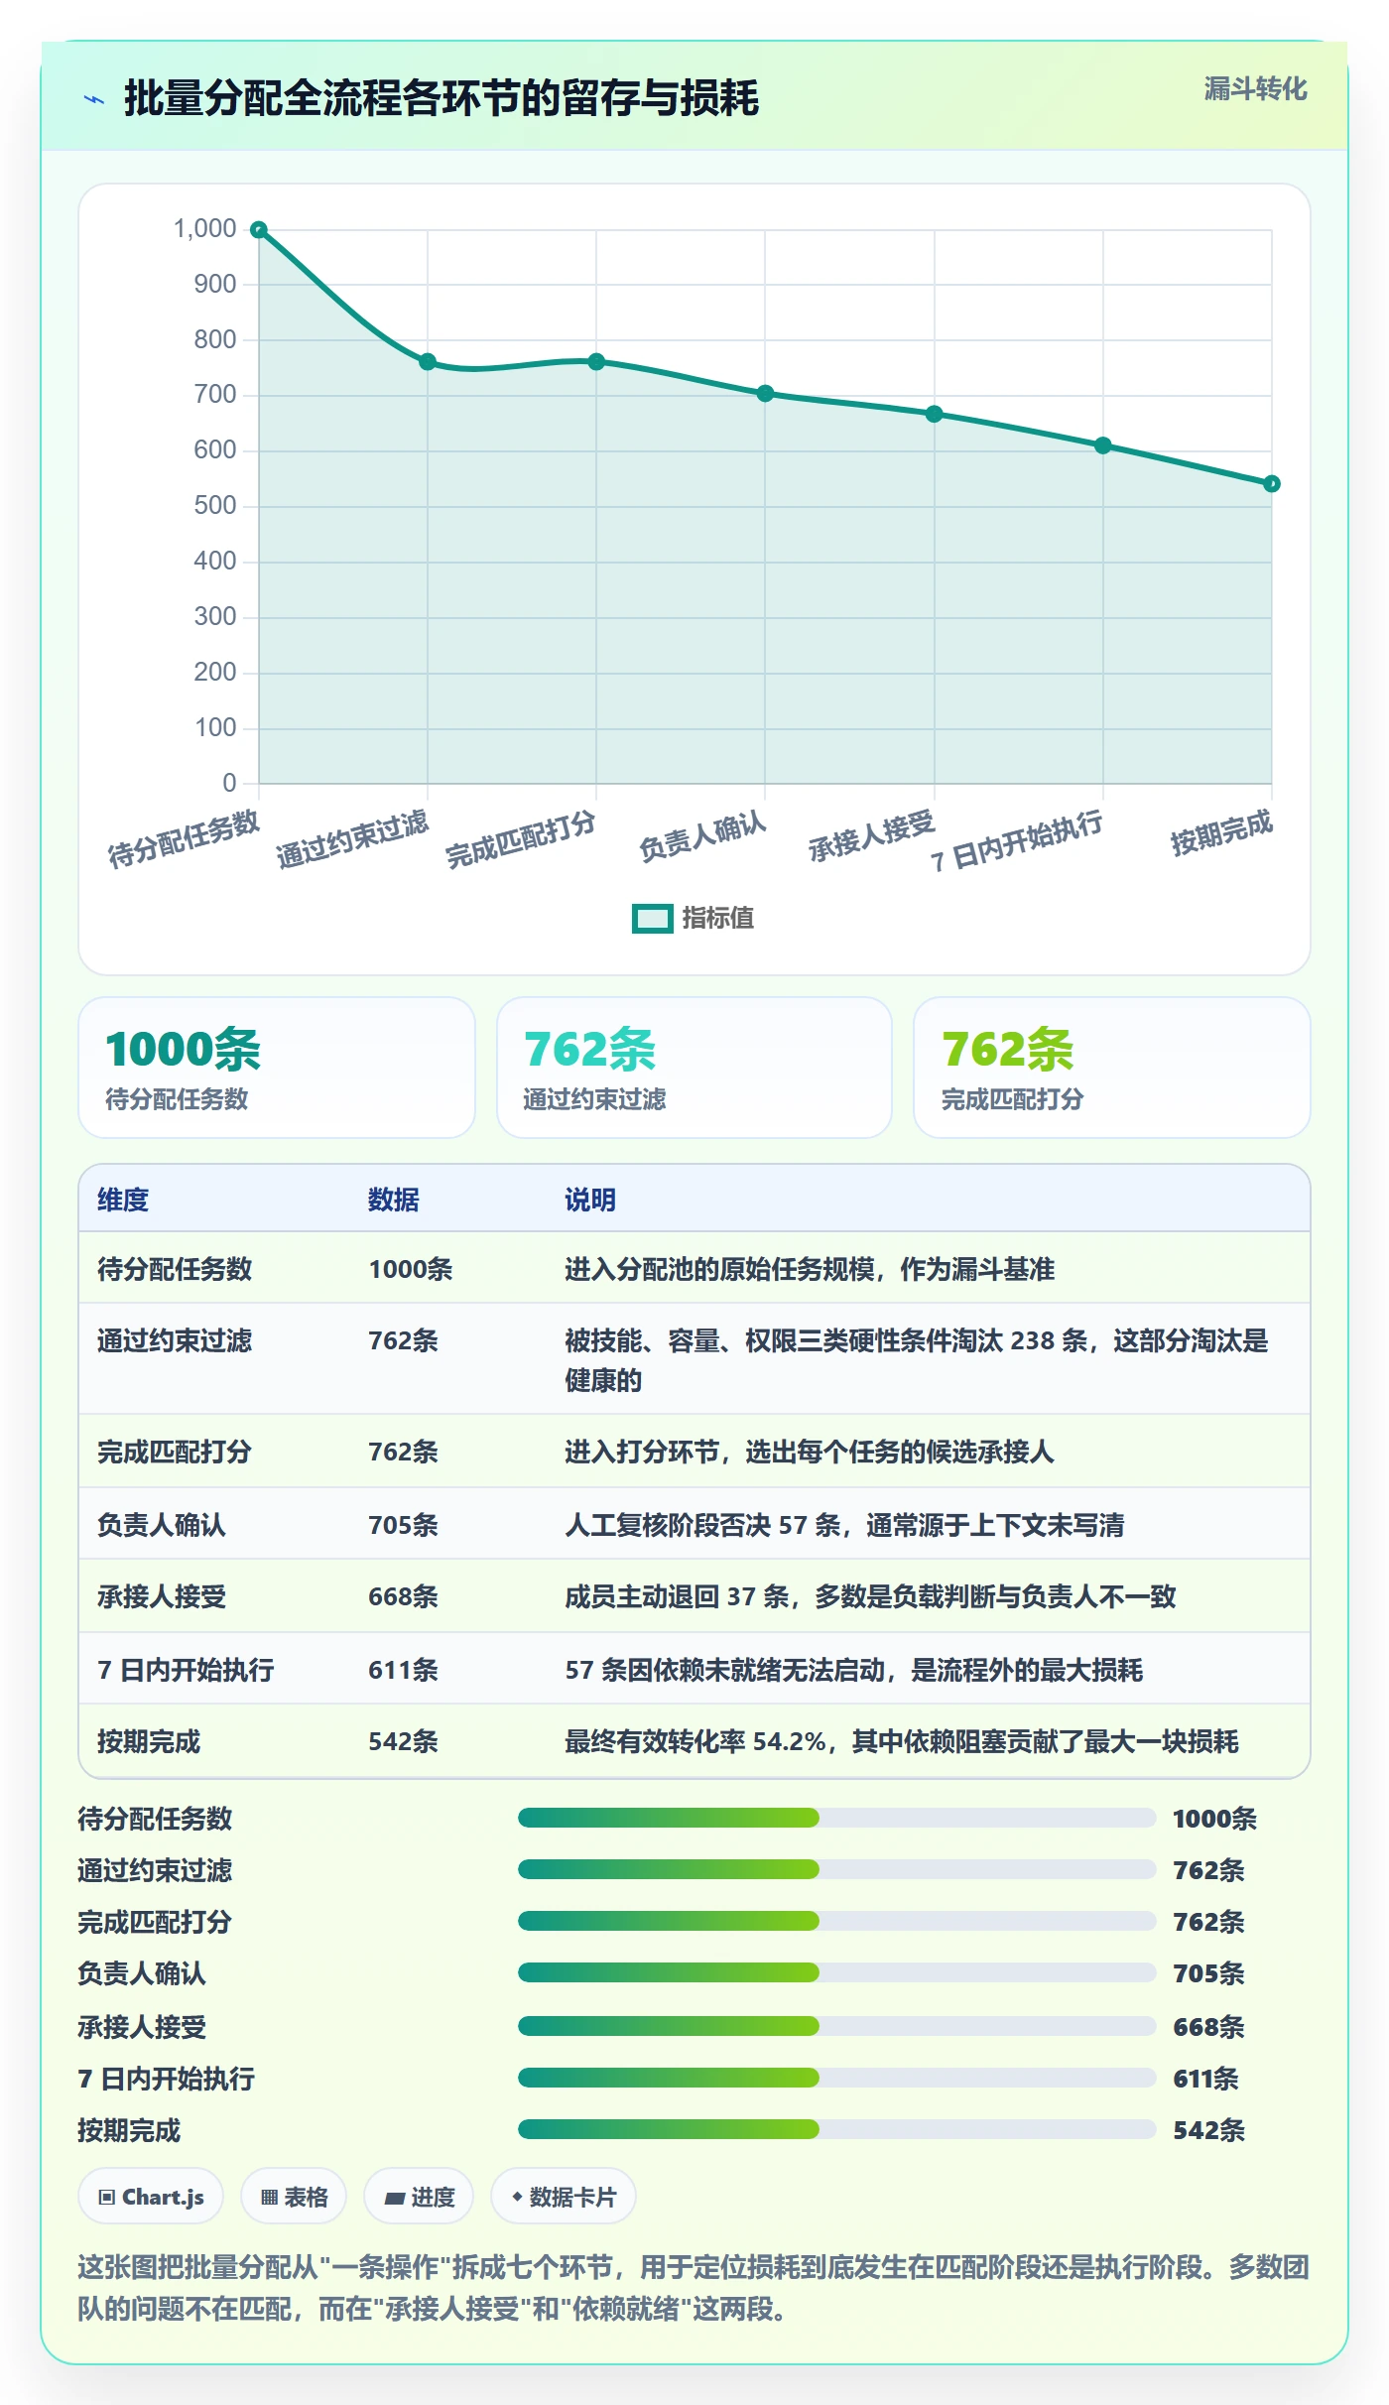Select the chart data point above 完成匹配打分
This screenshot has width=1389, height=2405.
[x=596, y=362]
